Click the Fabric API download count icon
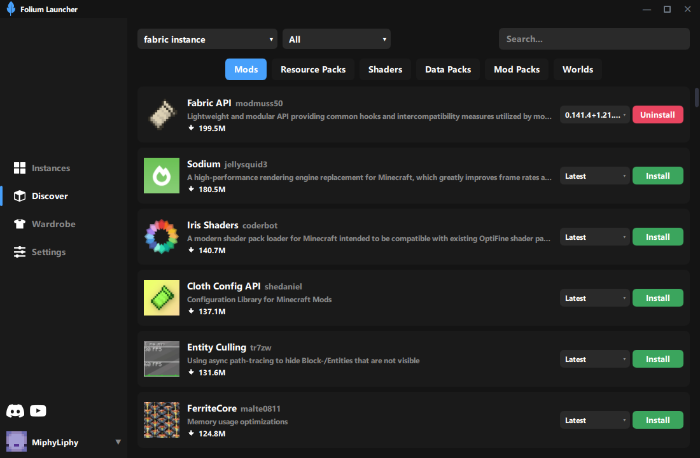The height and width of the screenshot is (458, 700). (x=191, y=128)
